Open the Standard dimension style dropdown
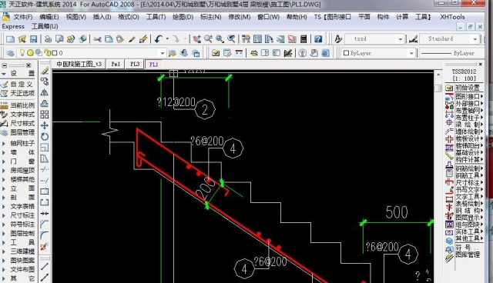This screenshot has width=493, height=283. point(475,39)
